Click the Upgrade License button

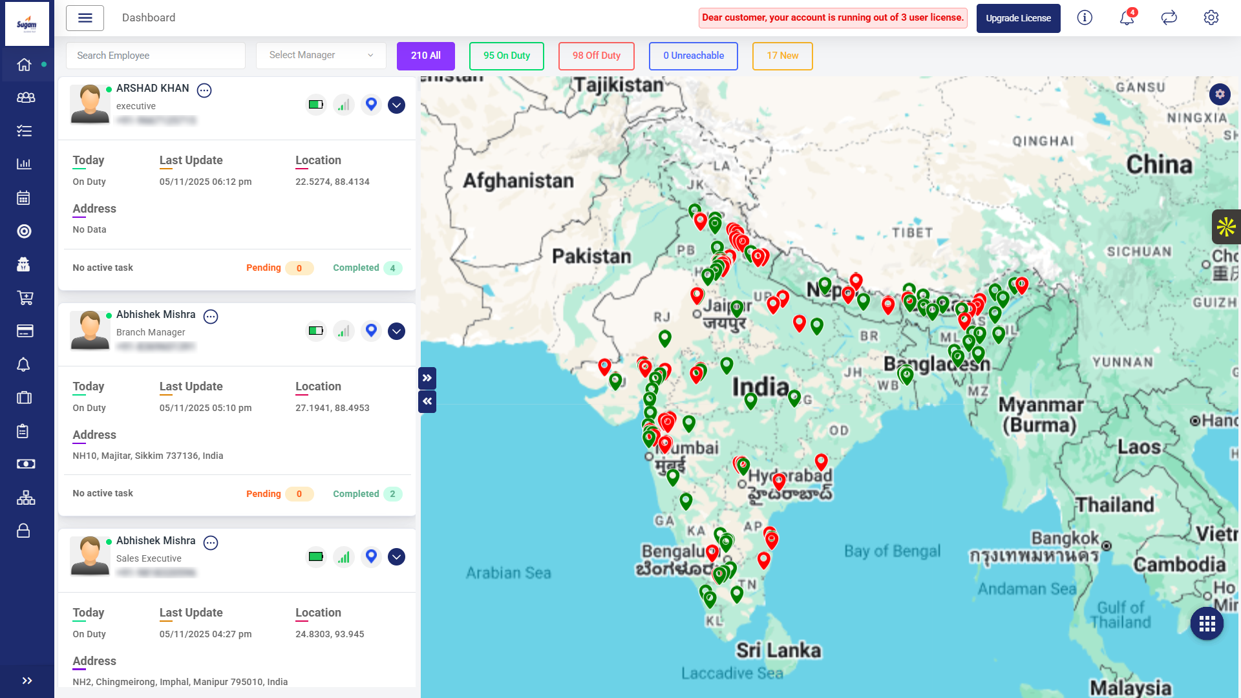click(1019, 18)
